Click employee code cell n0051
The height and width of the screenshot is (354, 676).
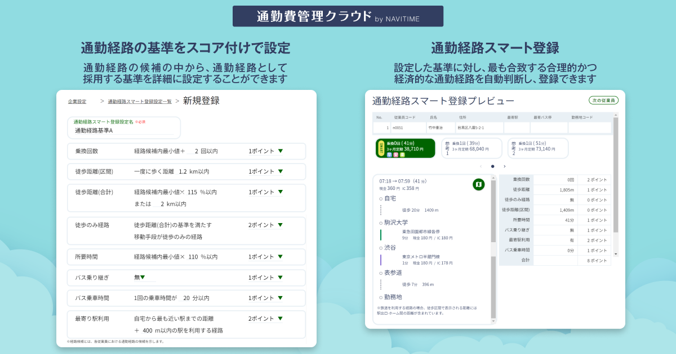click(x=408, y=128)
